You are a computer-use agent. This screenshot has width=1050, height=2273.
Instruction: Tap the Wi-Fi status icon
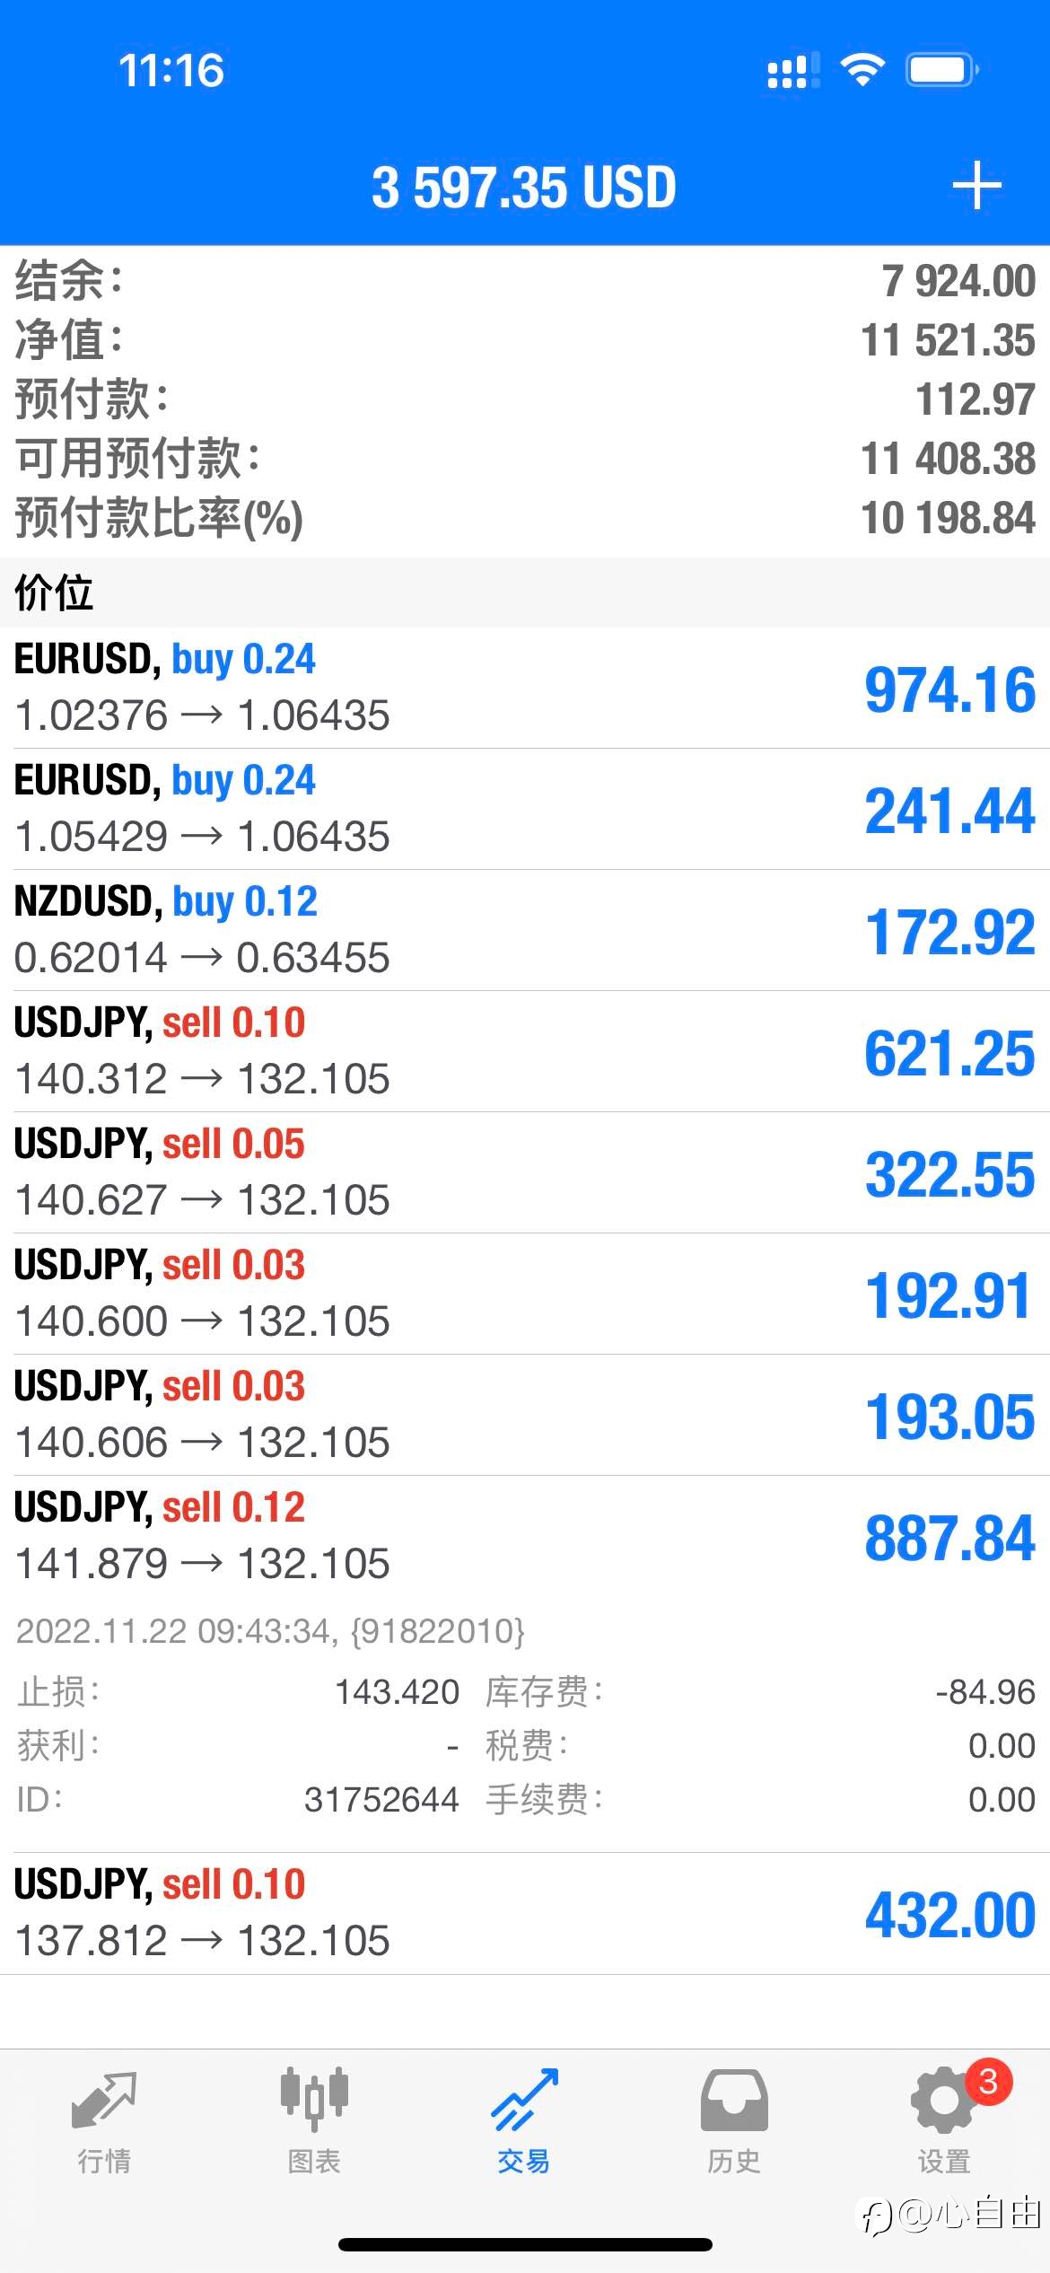click(x=862, y=70)
